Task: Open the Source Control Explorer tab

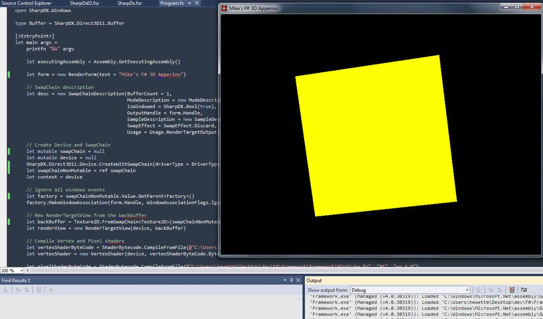Action: (x=27, y=3)
